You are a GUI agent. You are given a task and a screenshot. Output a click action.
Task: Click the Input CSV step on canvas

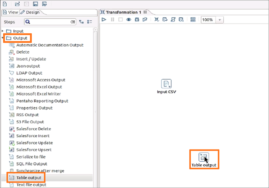[x=166, y=84]
